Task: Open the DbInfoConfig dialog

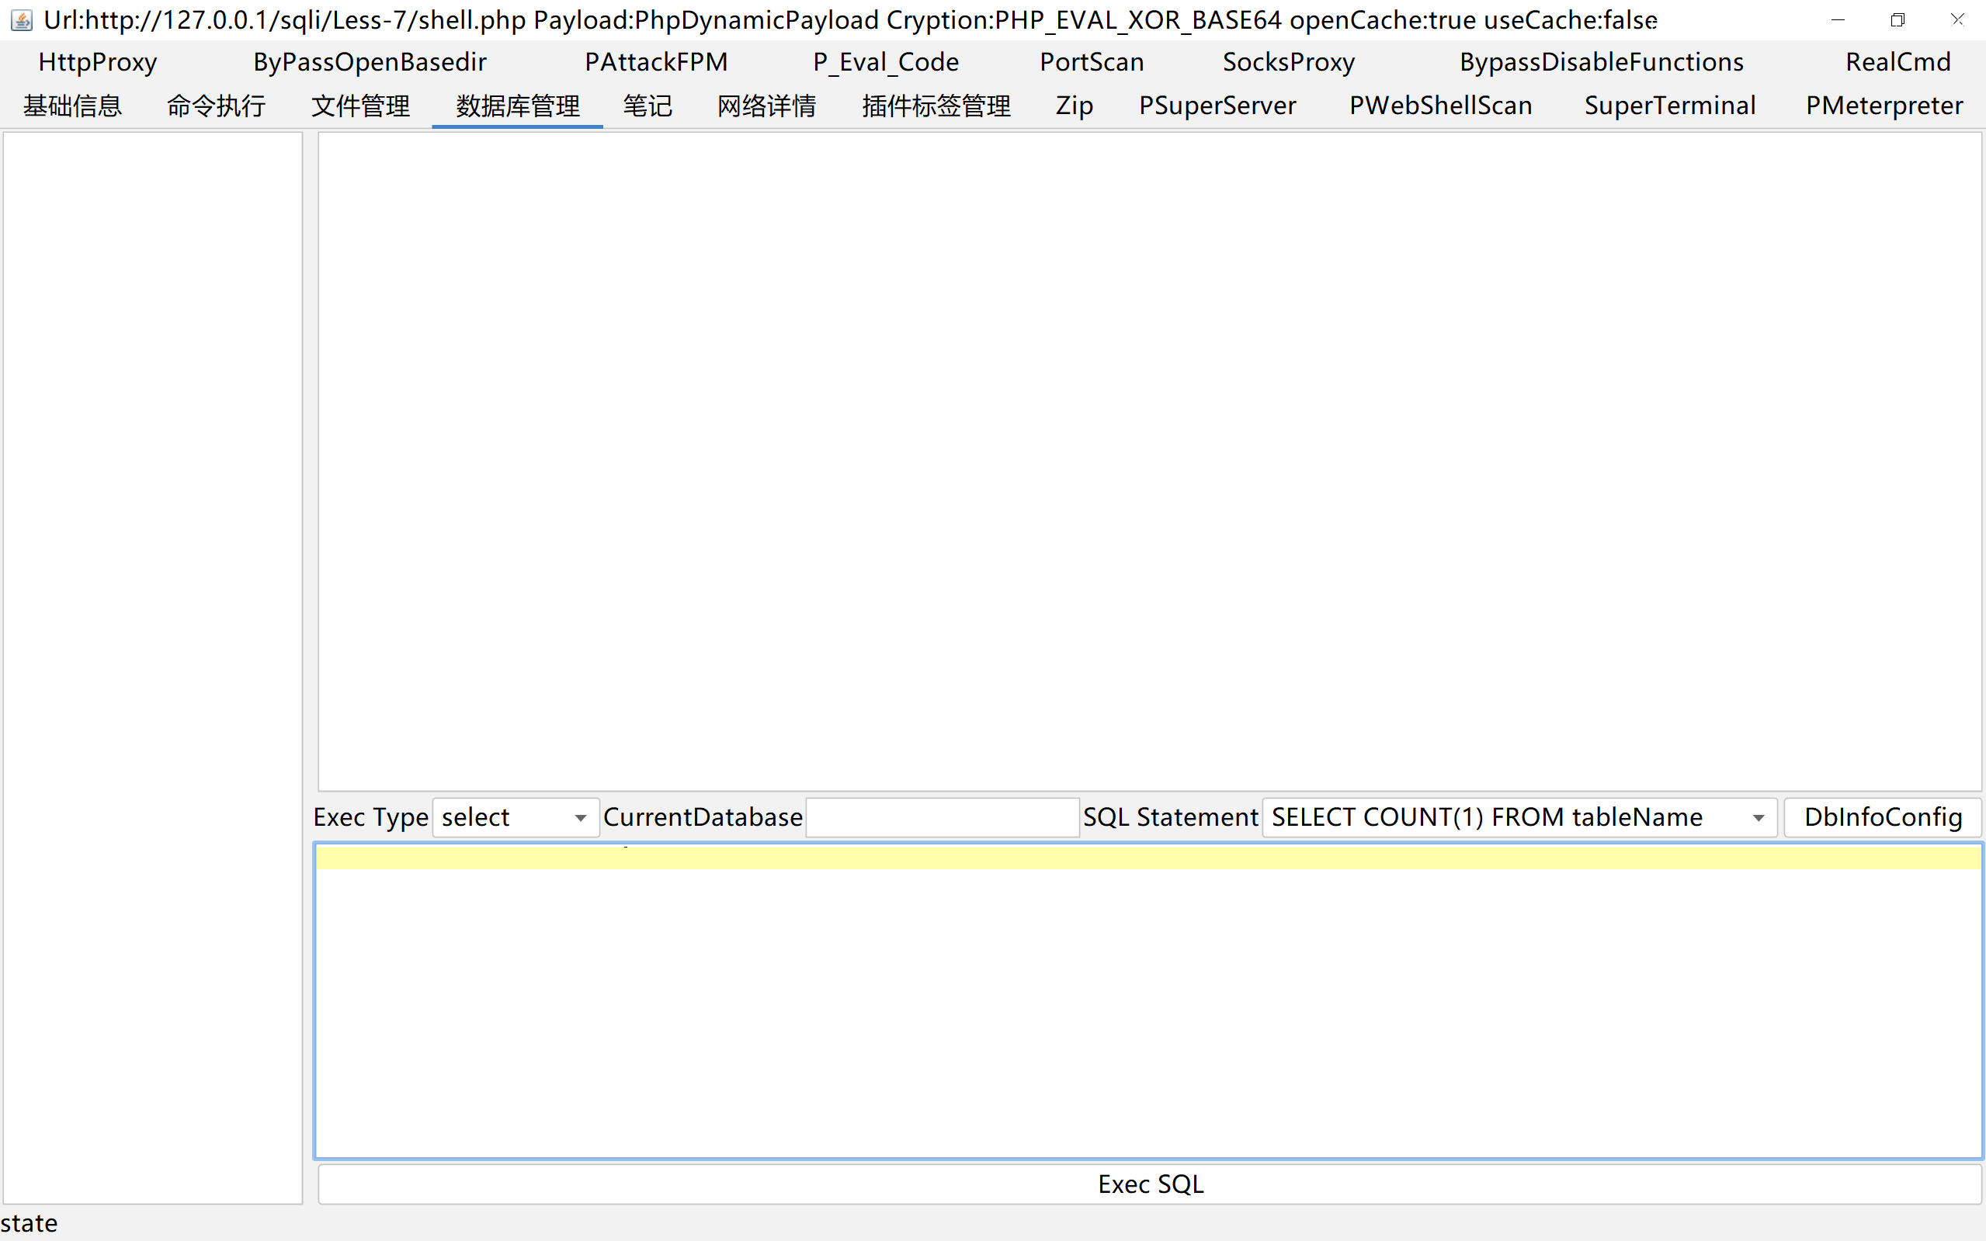Action: tap(1883, 817)
